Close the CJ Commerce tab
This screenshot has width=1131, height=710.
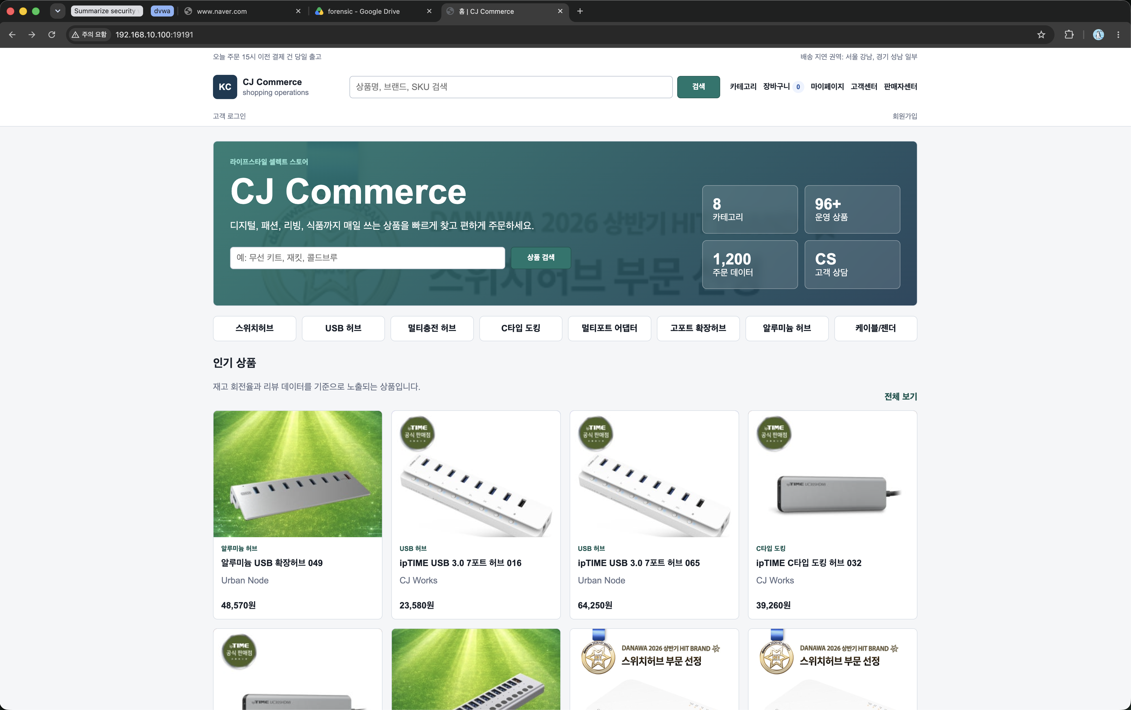[x=560, y=11]
